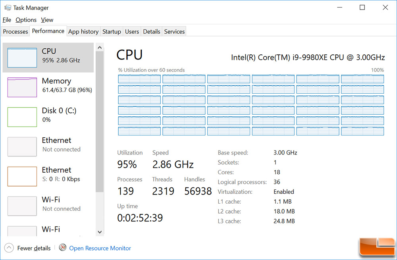Open the File menu

pos(7,20)
